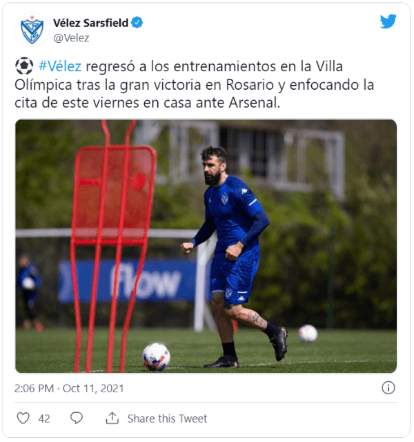Click the 42 likes count

click(x=44, y=419)
